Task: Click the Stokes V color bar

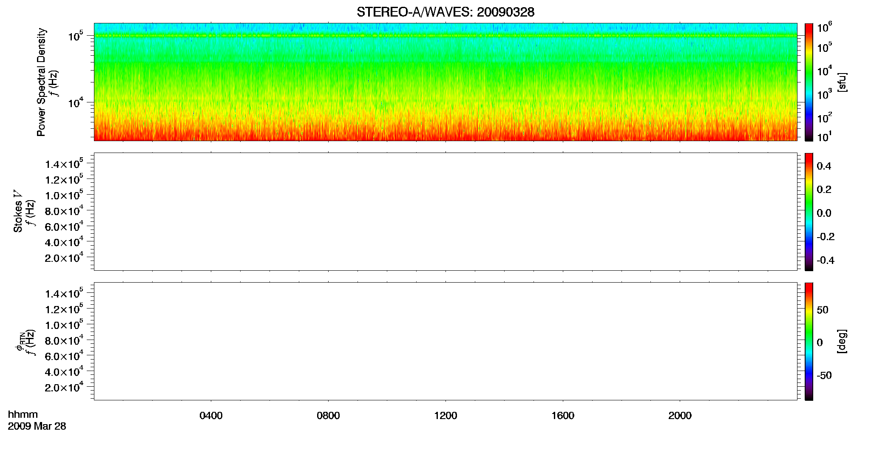Action: tap(809, 212)
